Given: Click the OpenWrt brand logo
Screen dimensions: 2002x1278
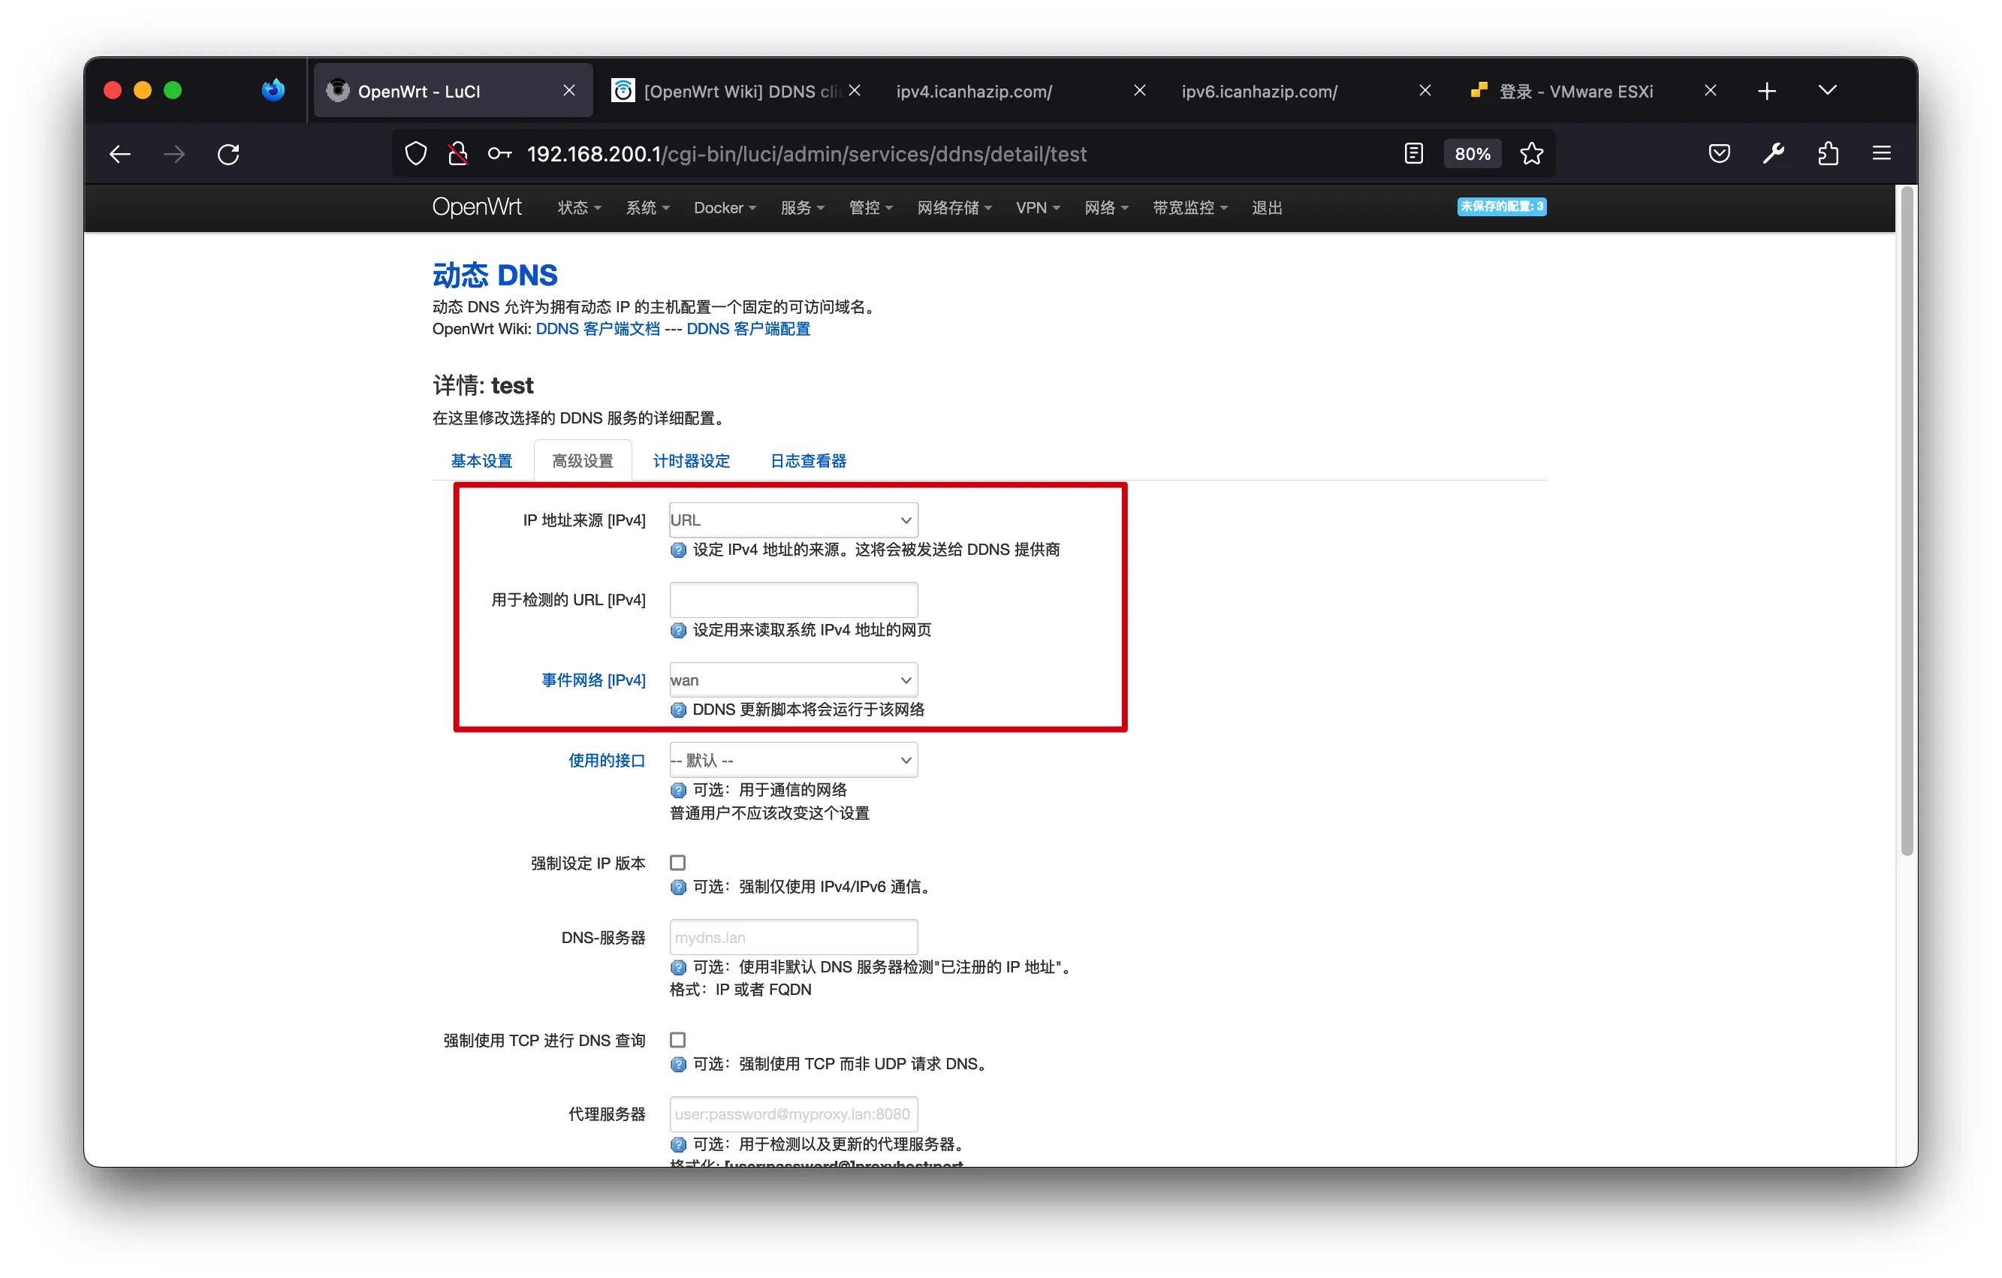Looking at the screenshot, I should (x=476, y=207).
